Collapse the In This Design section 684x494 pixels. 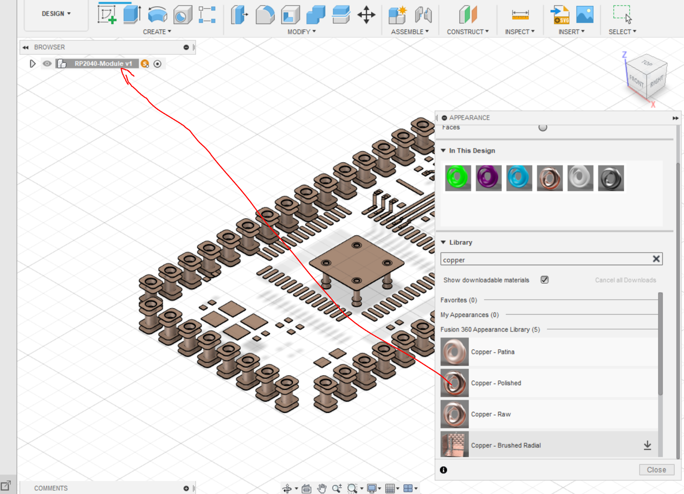443,151
